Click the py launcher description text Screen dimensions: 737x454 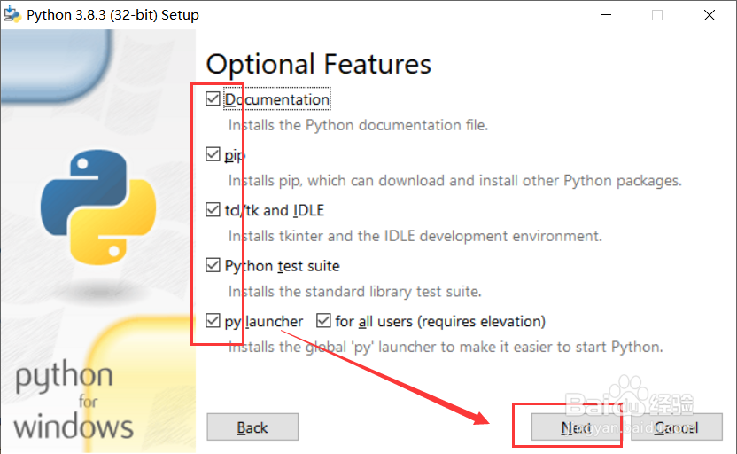445,347
